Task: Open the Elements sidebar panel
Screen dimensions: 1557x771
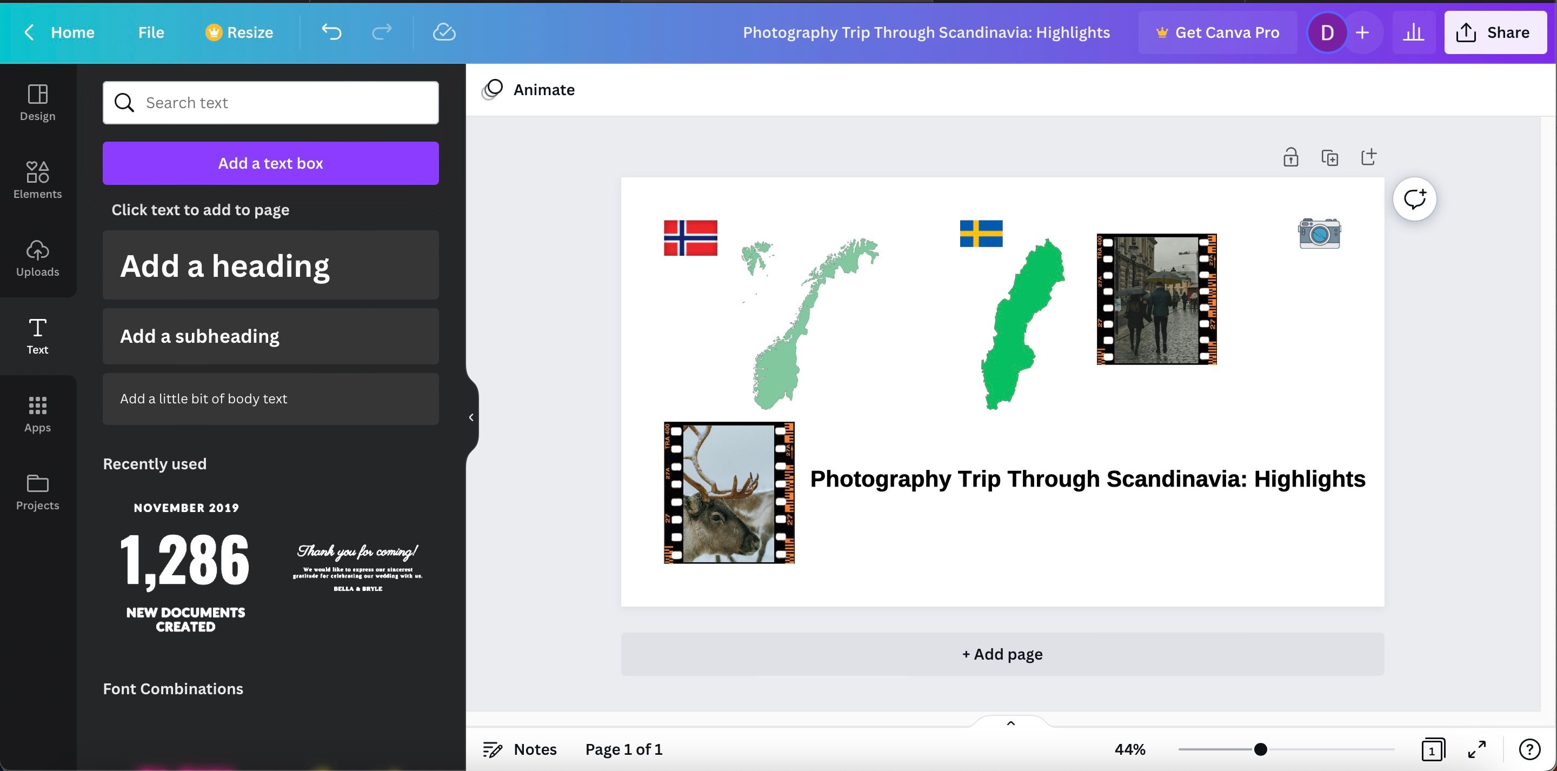Action: 37,180
